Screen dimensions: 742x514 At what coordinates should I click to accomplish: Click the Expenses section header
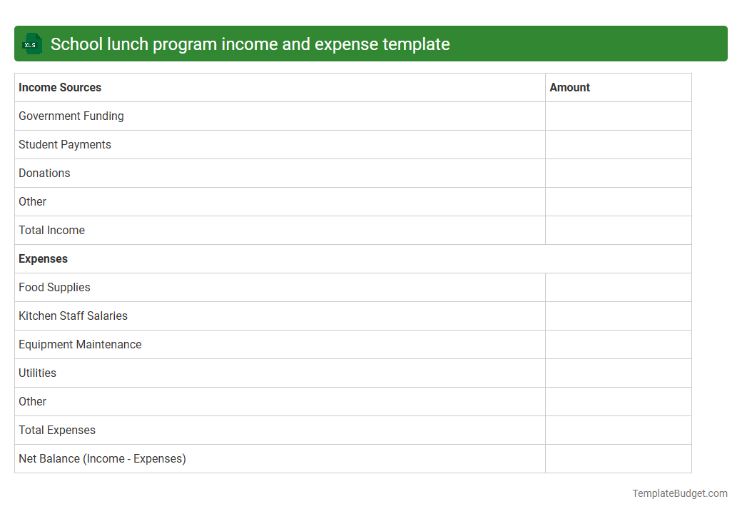43,258
